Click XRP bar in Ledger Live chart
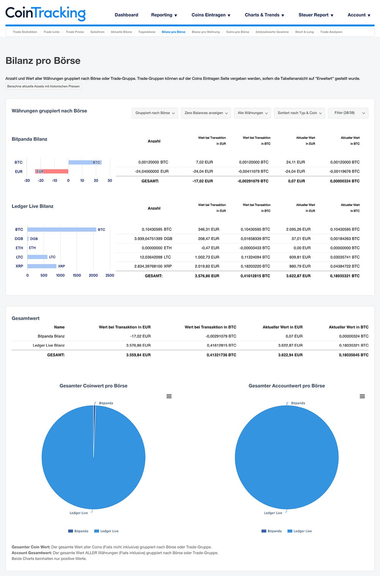The image size is (380, 576). point(42,266)
